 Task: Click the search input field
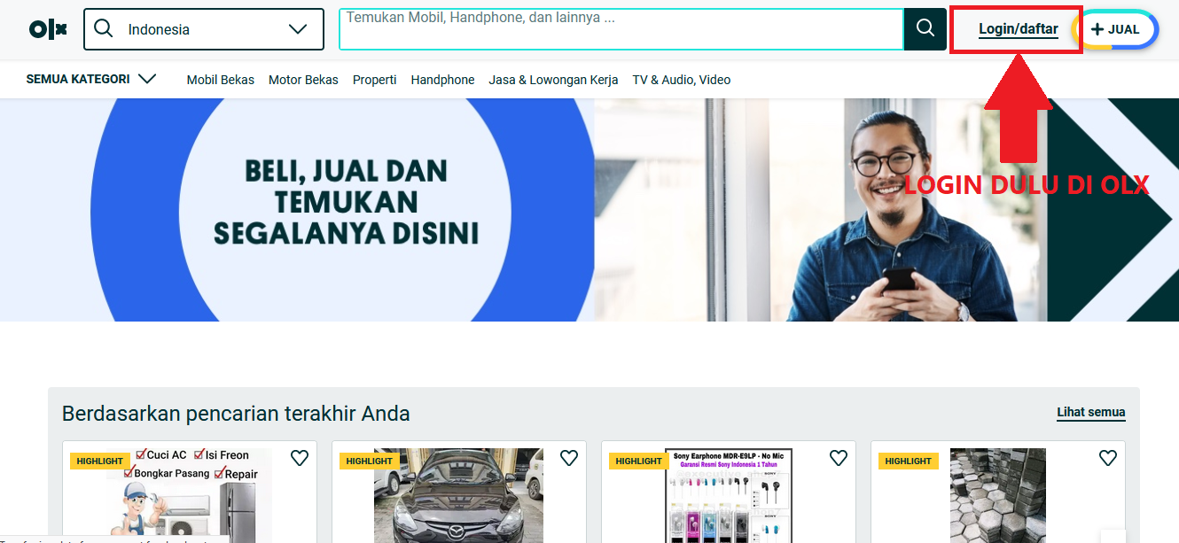click(621, 29)
